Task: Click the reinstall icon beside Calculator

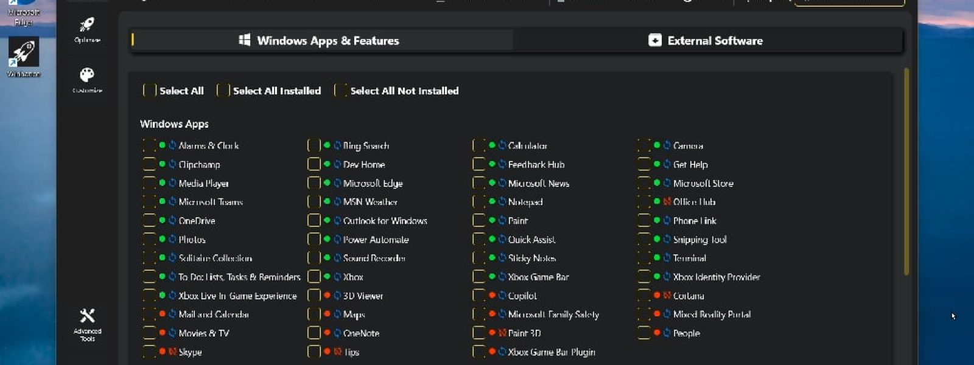Action: [502, 145]
